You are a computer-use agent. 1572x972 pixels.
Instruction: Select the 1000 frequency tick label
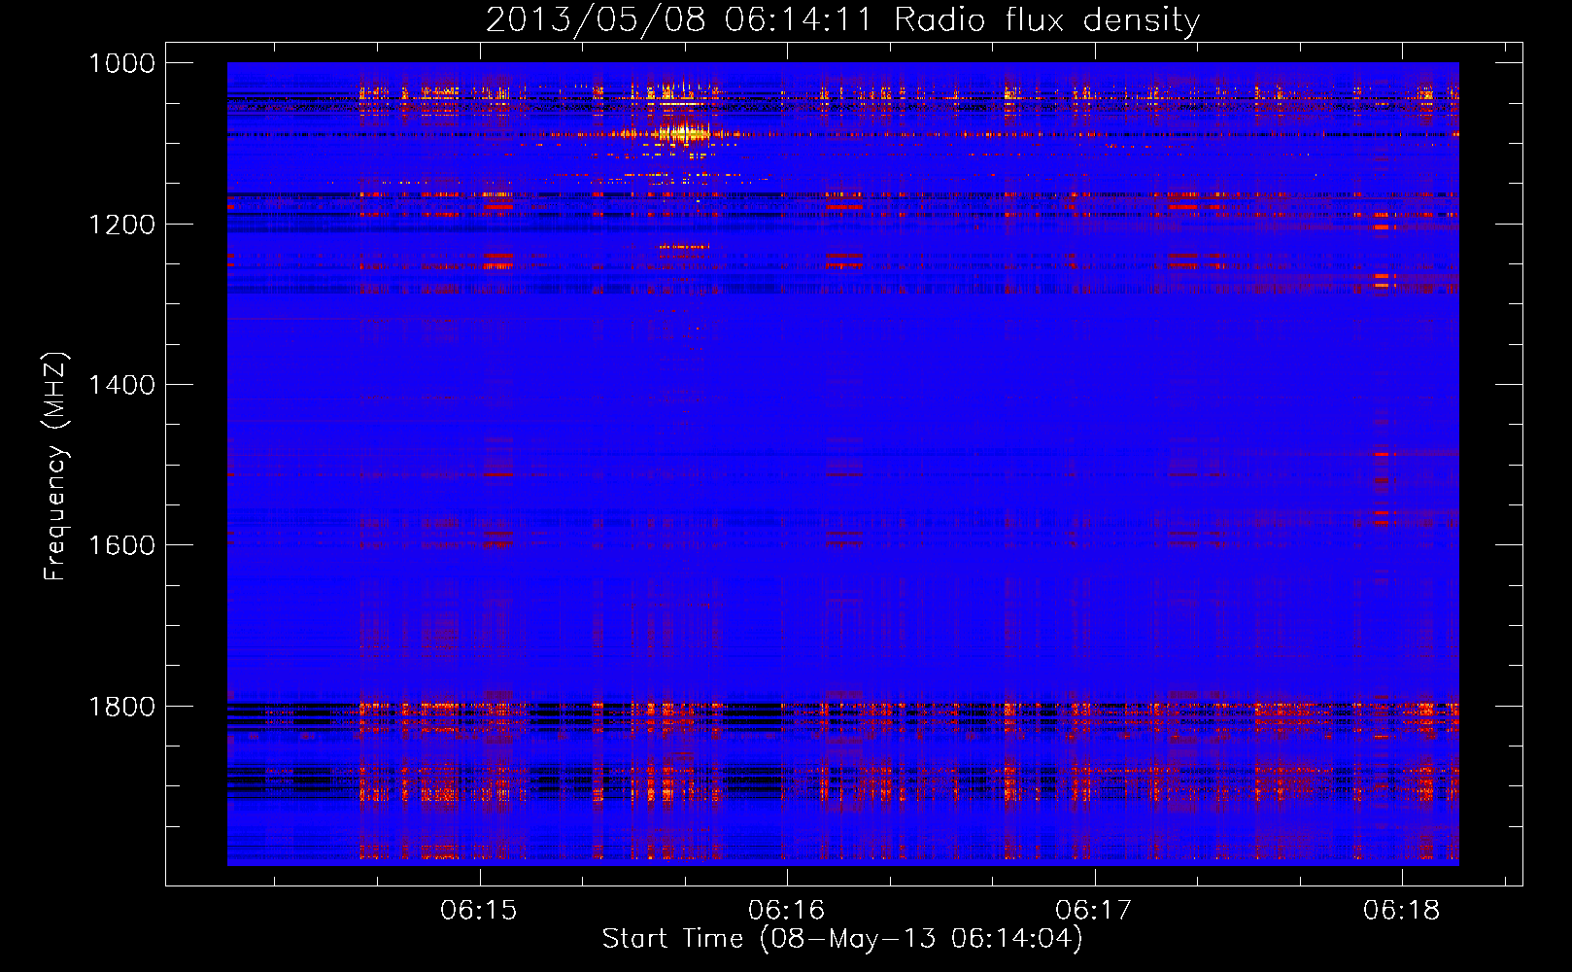point(121,63)
